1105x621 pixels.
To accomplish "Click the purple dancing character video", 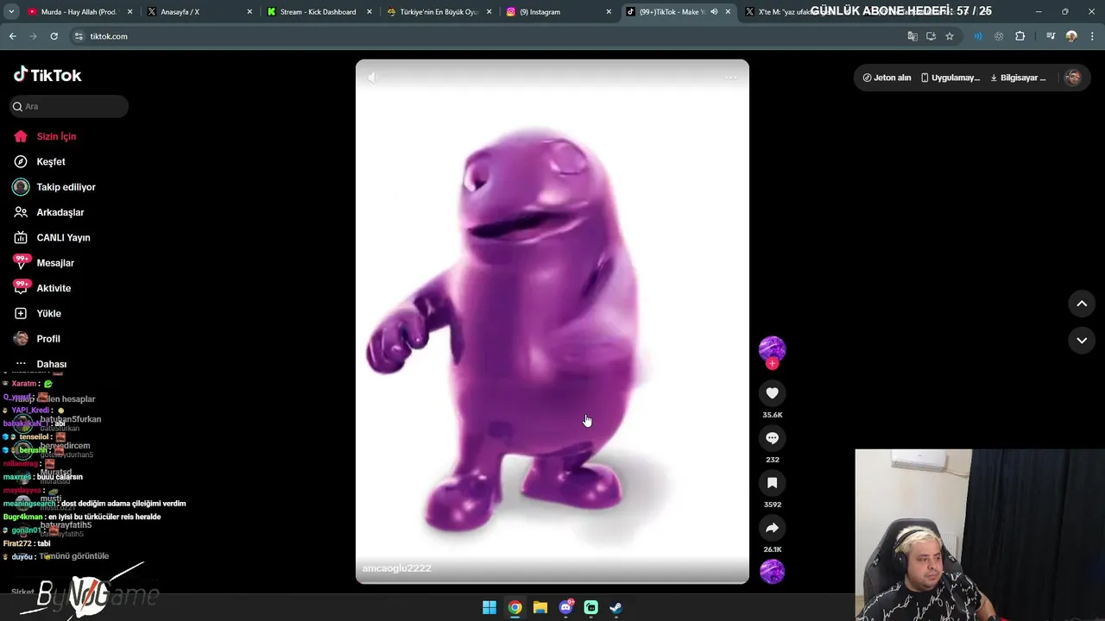I will pos(552,322).
